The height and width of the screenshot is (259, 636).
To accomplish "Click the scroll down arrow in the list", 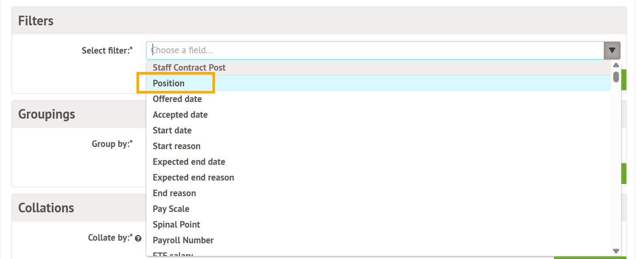I will click(616, 251).
